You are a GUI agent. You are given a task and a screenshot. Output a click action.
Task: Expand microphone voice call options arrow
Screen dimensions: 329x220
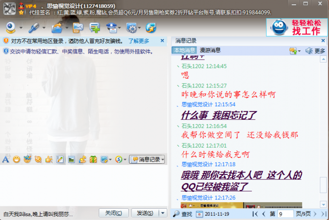[44, 27]
